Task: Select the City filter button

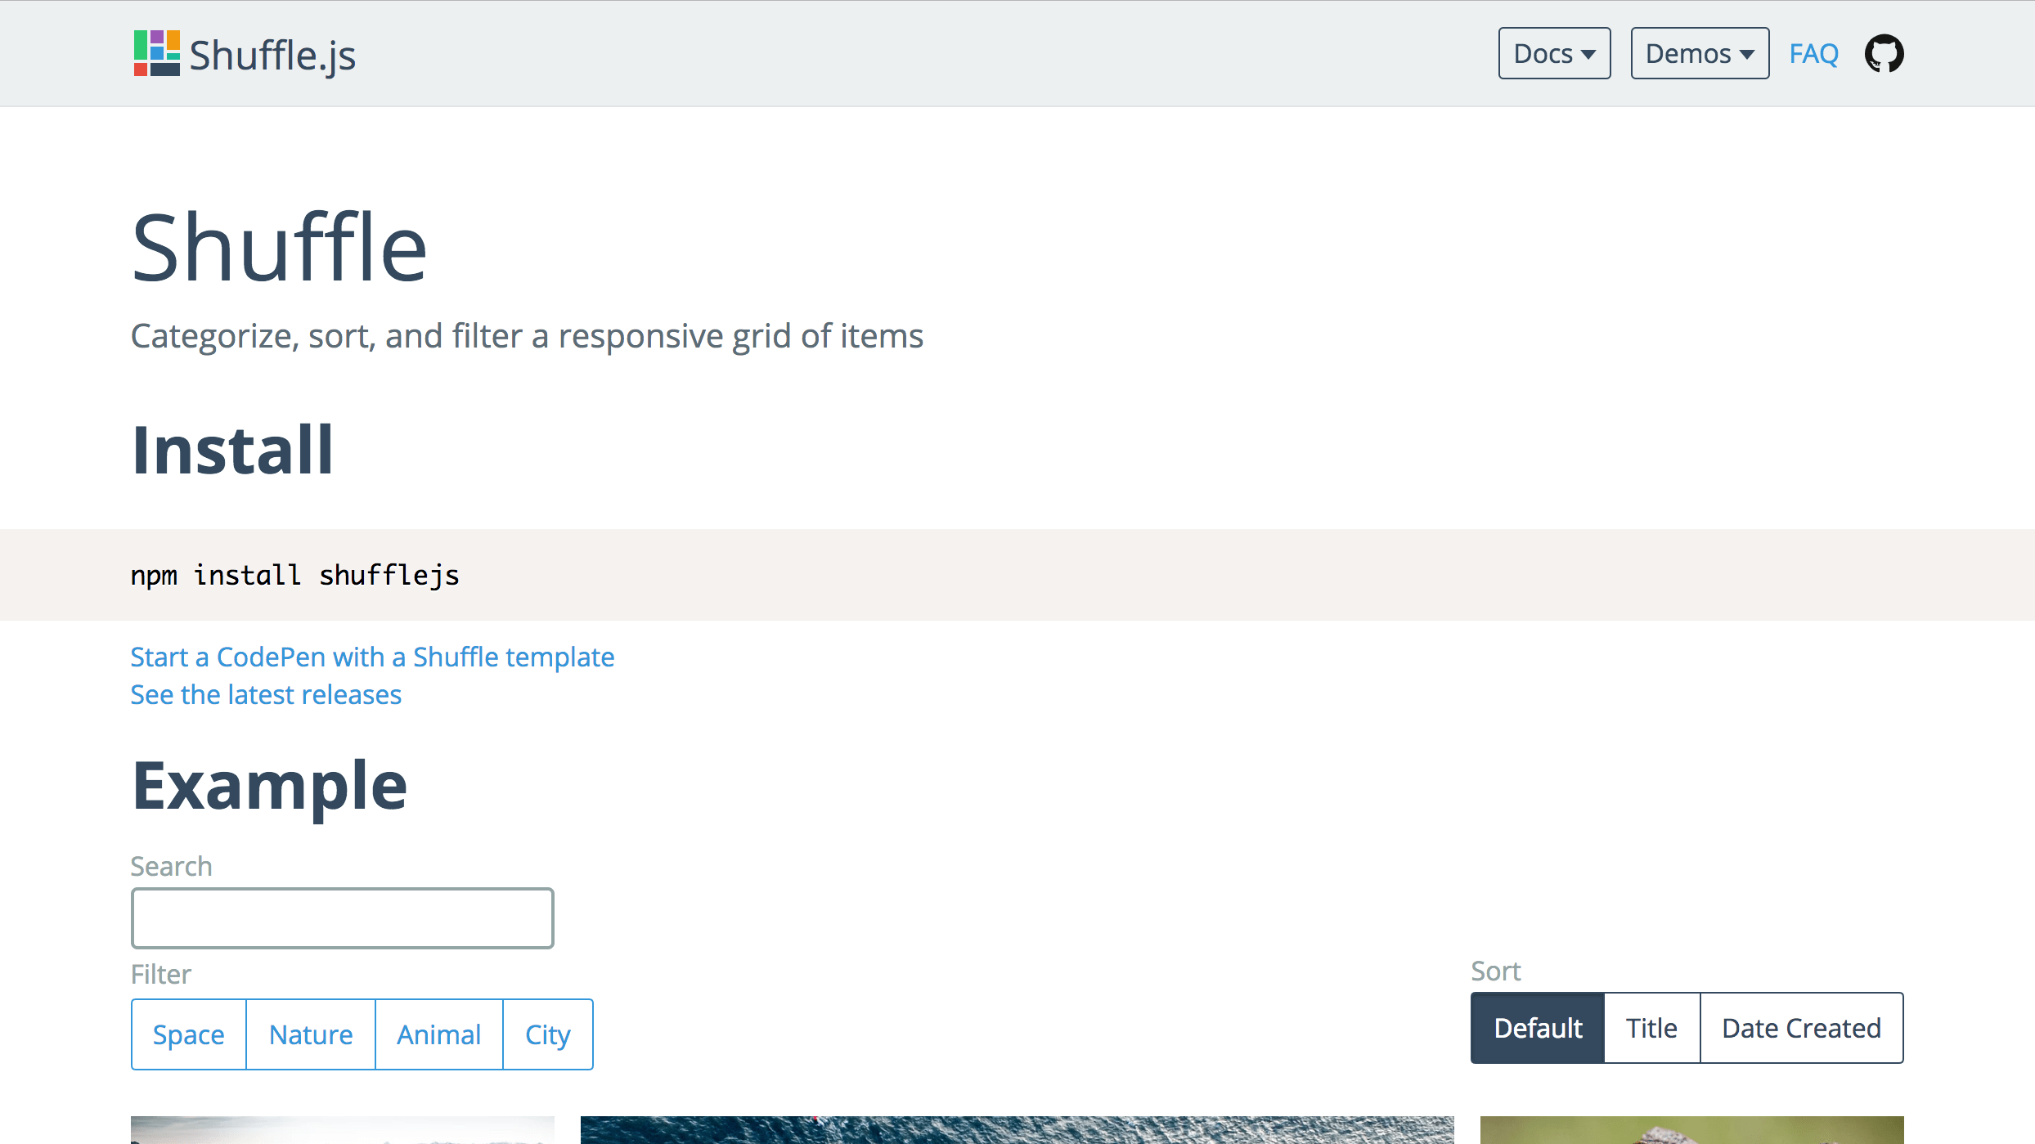Action: pyautogui.click(x=548, y=1034)
